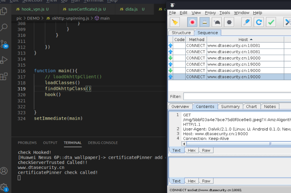The height and width of the screenshot is (193, 291).
Task: Select first www.dtasecurity.cn:18081 CONNECT row
Action: coord(229,46)
